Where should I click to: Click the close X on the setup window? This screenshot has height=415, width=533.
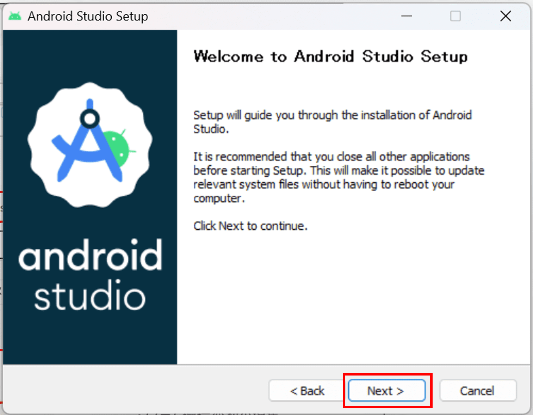[506, 16]
